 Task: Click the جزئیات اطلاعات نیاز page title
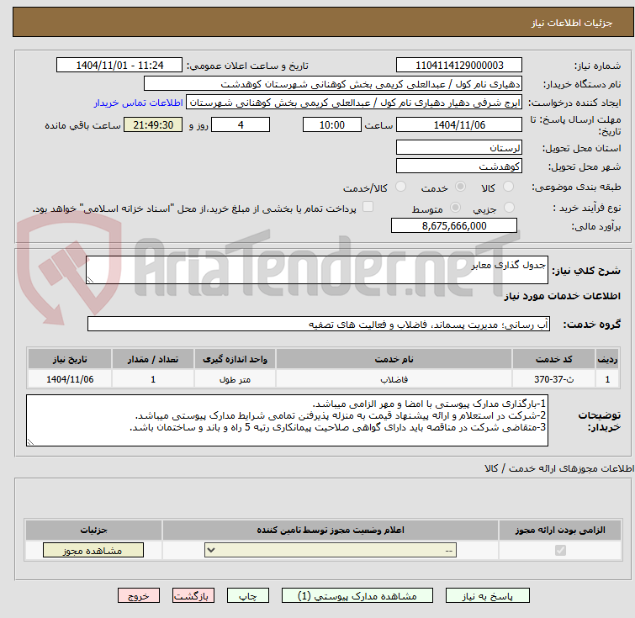pyautogui.click(x=572, y=23)
